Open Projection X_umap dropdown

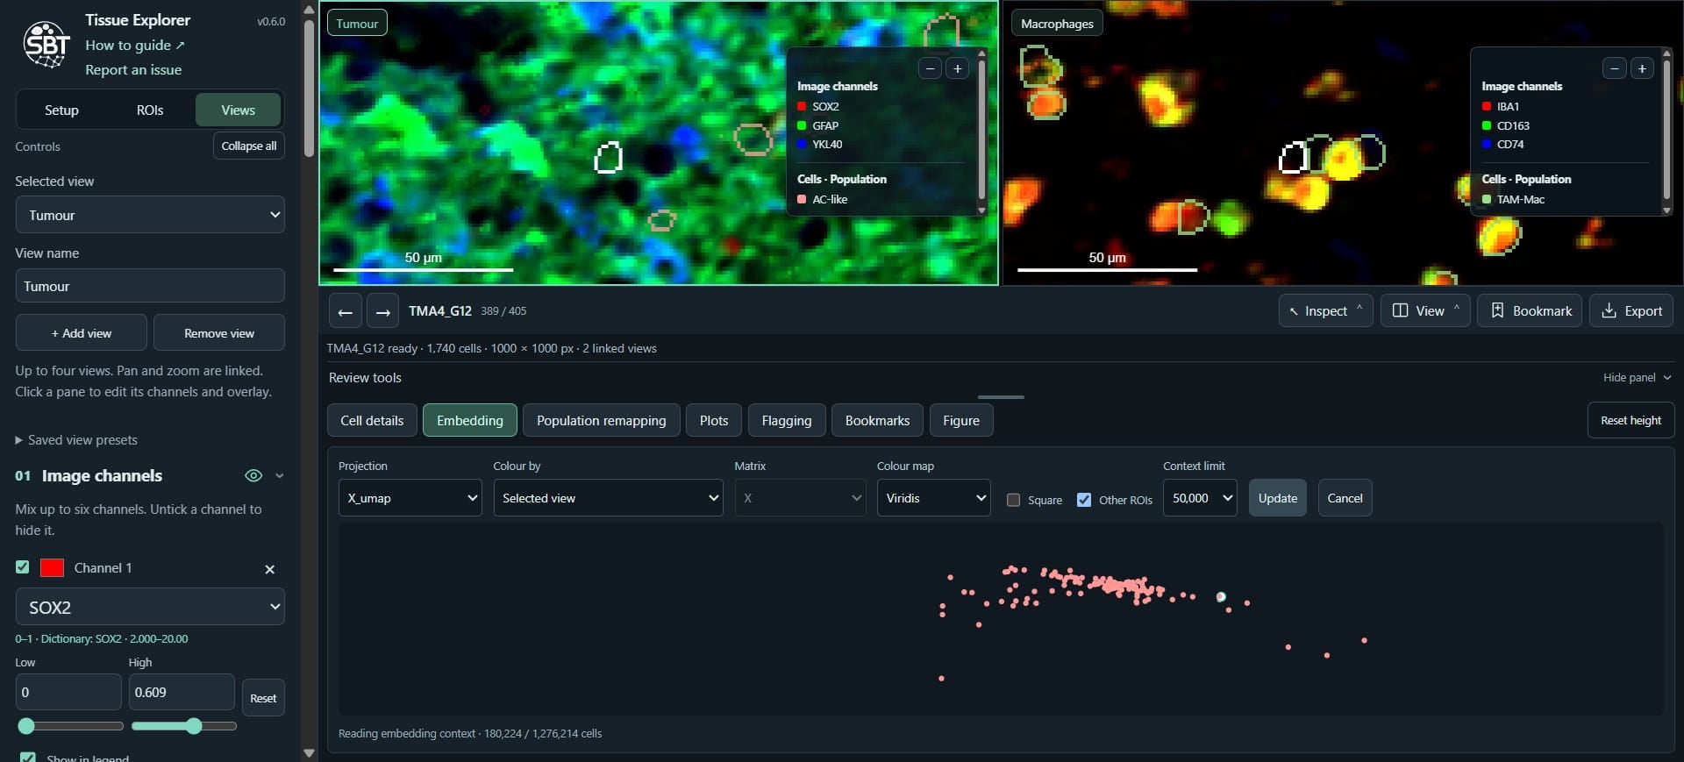coord(410,498)
